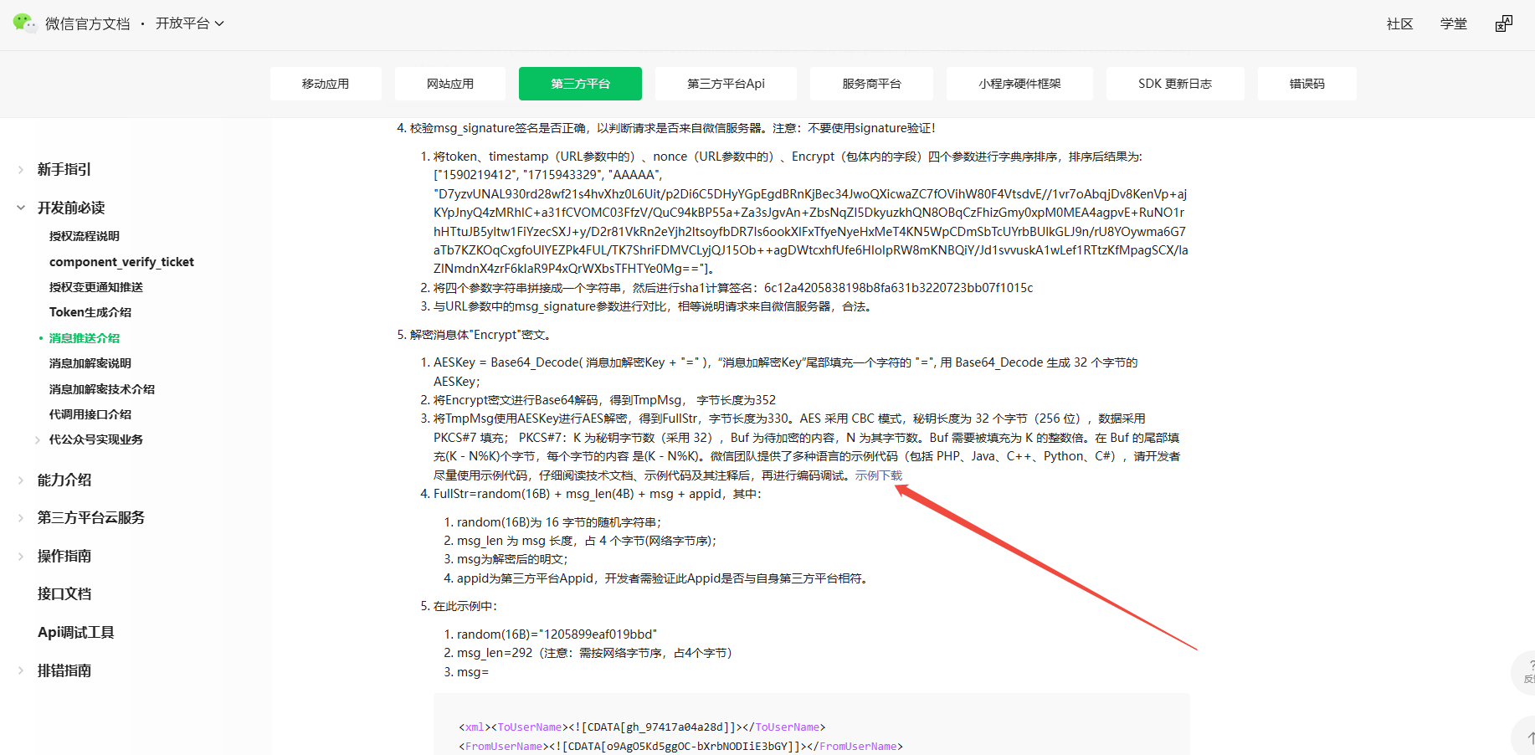Expand the 新手指引 sidebar section

[x=21, y=170]
